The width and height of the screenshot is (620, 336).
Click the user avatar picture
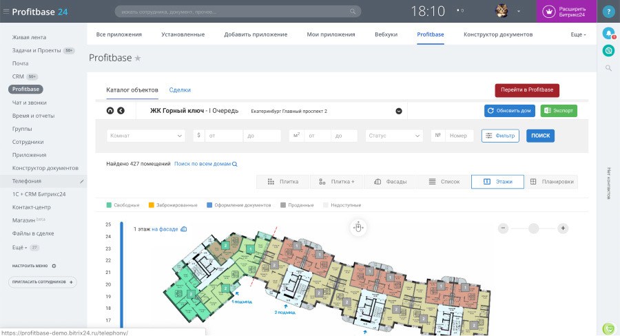click(502, 11)
